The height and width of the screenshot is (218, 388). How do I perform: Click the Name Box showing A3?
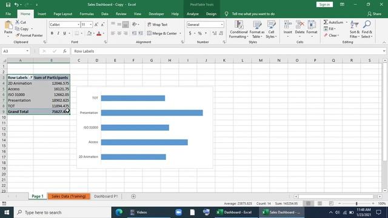(x=16, y=51)
